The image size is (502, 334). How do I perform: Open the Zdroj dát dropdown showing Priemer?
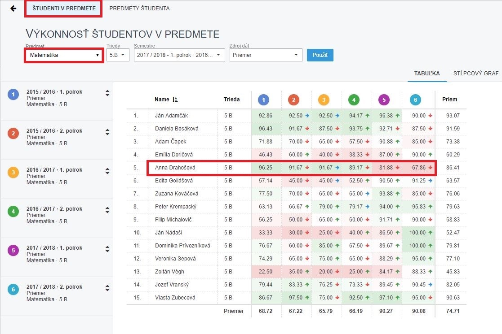(266, 55)
